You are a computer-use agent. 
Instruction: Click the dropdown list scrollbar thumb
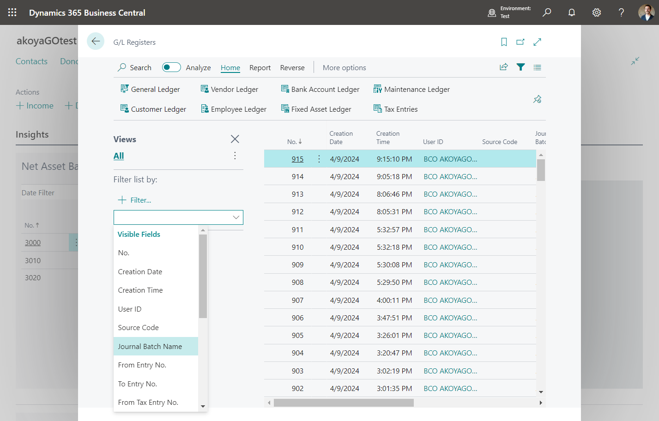click(203, 276)
